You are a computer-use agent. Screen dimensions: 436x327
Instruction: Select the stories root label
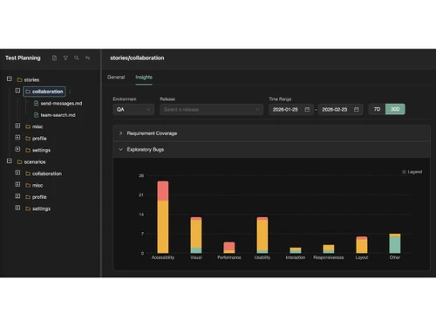click(31, 80)
